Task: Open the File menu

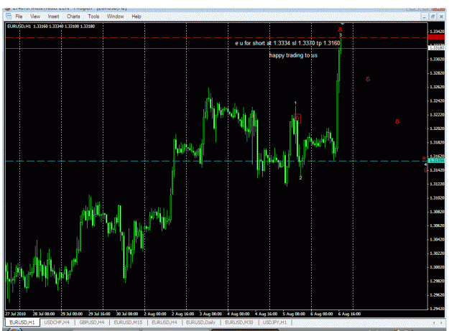Action: tap(19, 17)
